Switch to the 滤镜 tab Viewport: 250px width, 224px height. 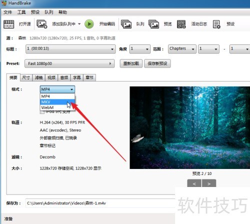coord(39,77)
